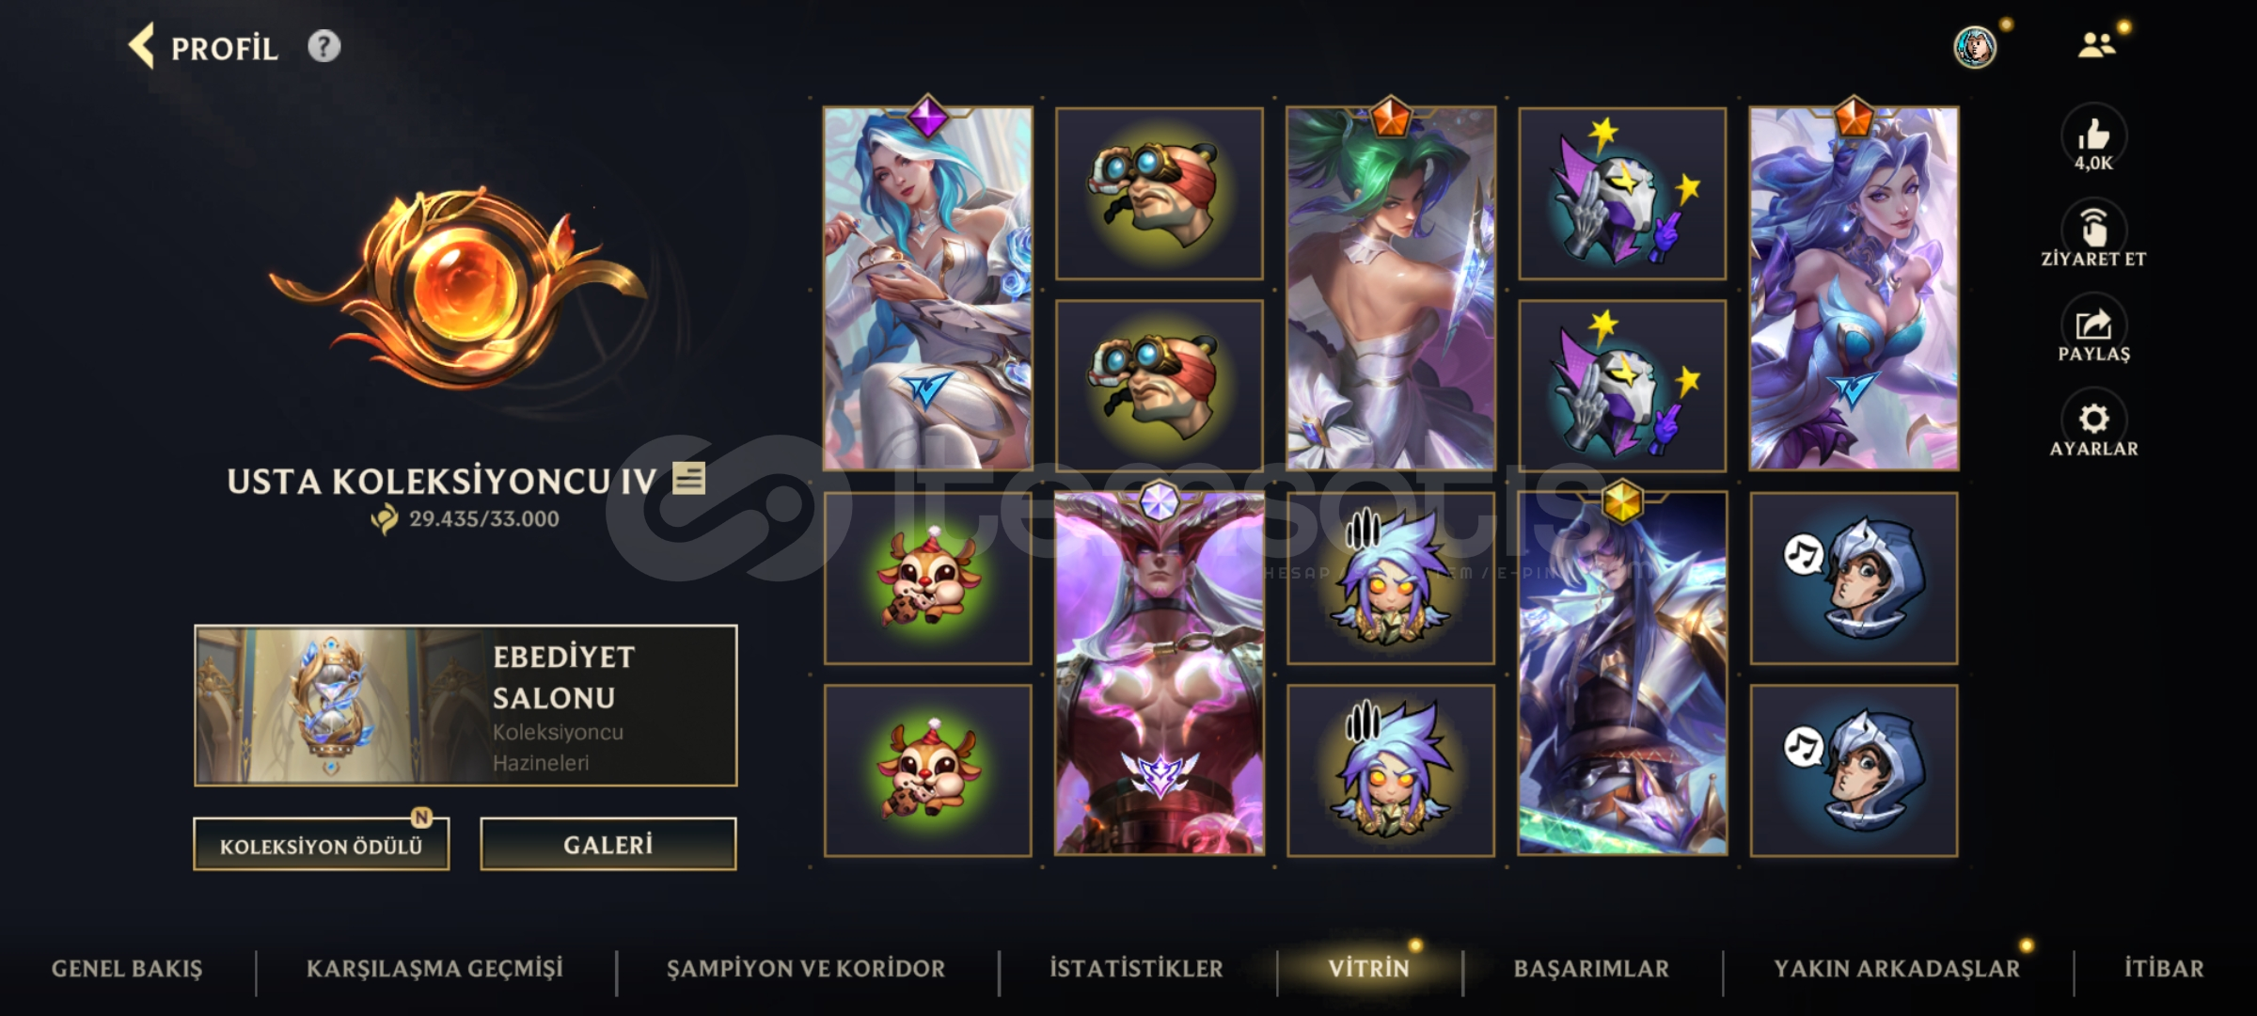This screenshot has height=1016, width=2257.
Task: Open the Galeri button
Action: (x=608, y=844)
